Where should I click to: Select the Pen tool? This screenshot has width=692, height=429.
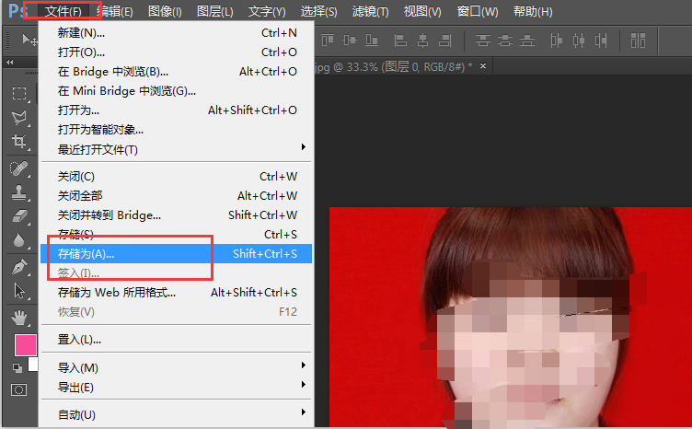pyautogui.click(x=19, y=267)
